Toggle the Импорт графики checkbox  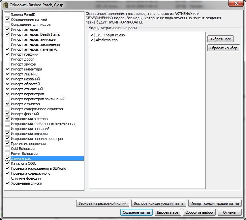tap(7, 54)
